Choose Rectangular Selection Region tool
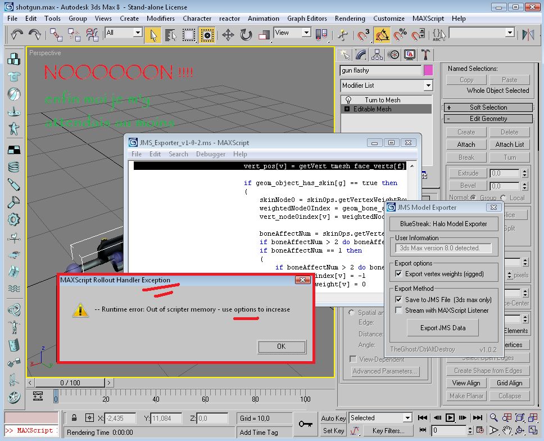Viewport: 544px width, 441px height. [x=189, y=35]
